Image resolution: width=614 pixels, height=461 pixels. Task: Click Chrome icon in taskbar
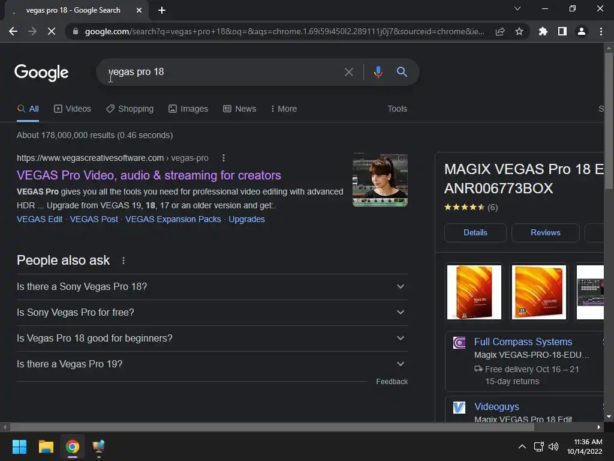coord(73,447)
